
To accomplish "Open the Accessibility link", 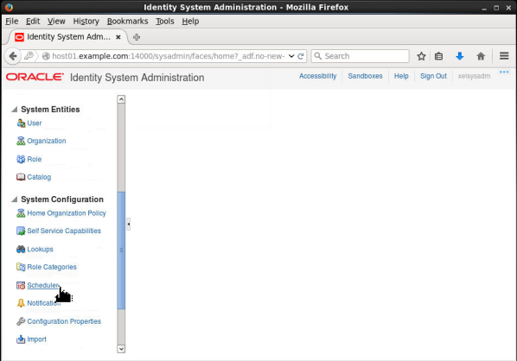I will (318, 76).
